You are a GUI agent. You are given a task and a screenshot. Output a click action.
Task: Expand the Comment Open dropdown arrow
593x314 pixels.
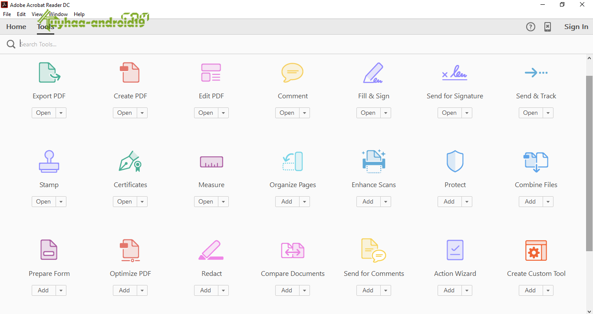[304, 113]
